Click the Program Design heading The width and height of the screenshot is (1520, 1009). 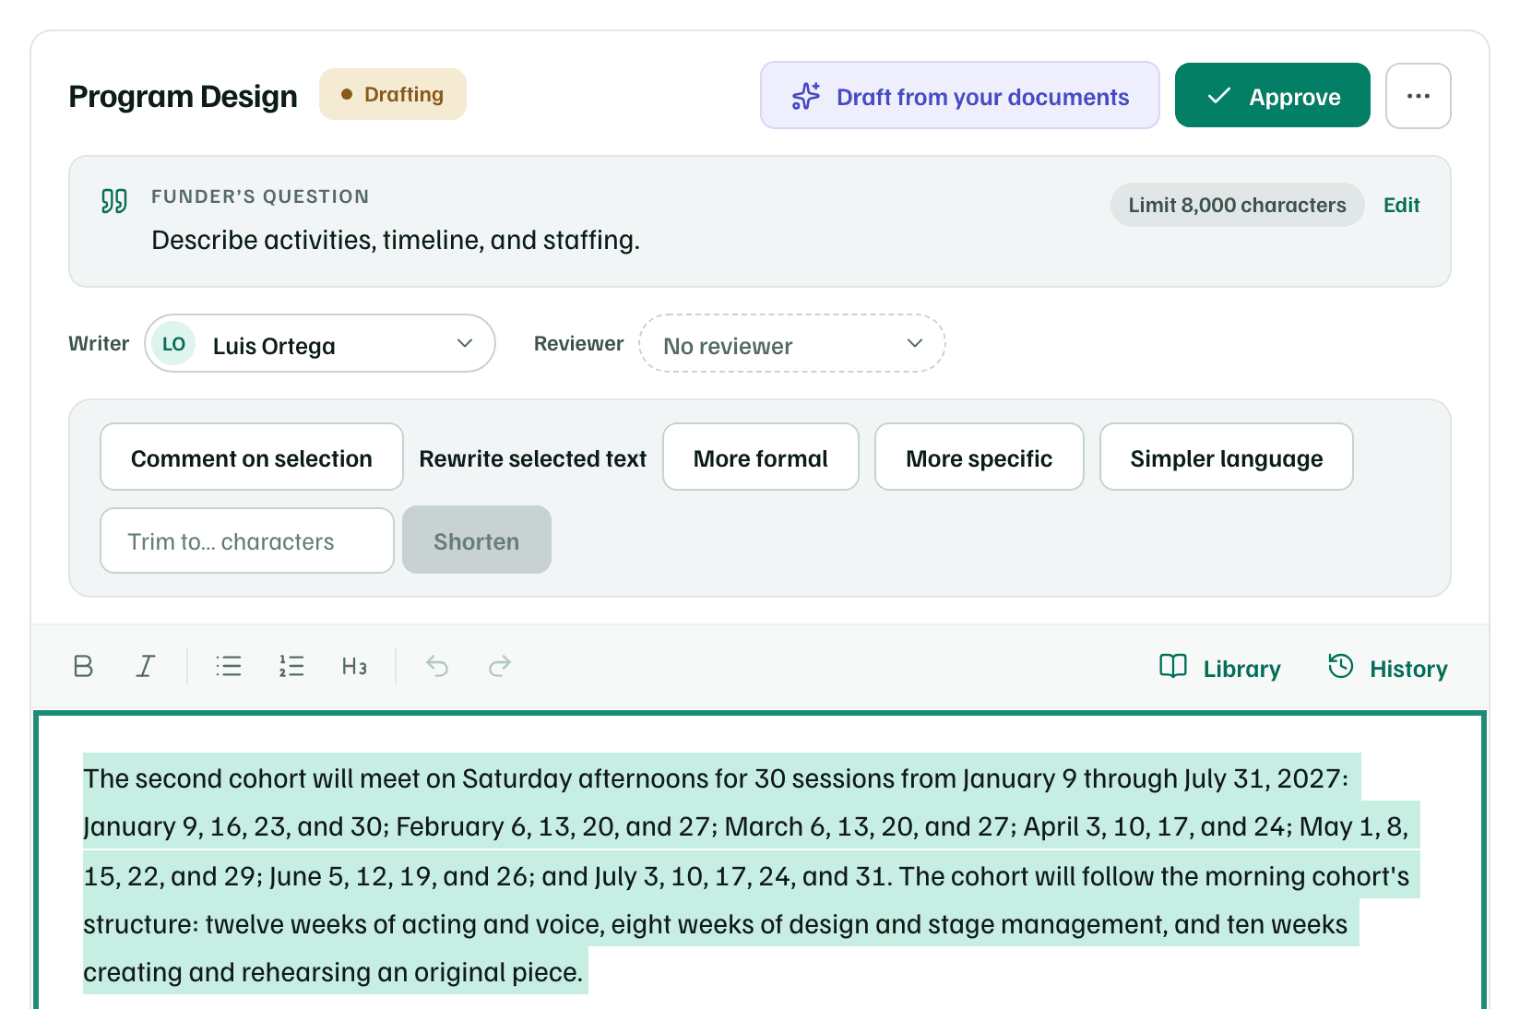(x=183, y=96)
